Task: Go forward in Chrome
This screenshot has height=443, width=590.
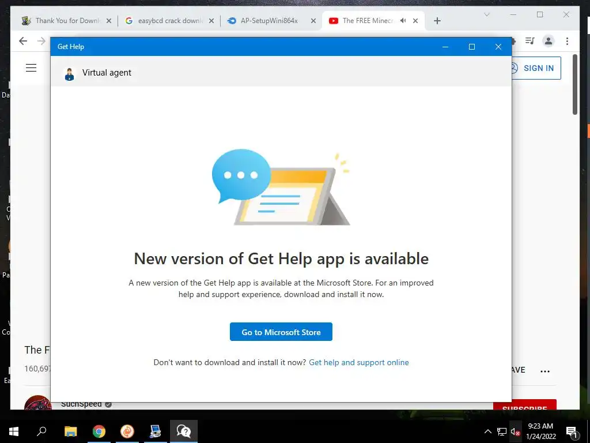Action: (x=41, y=41)
